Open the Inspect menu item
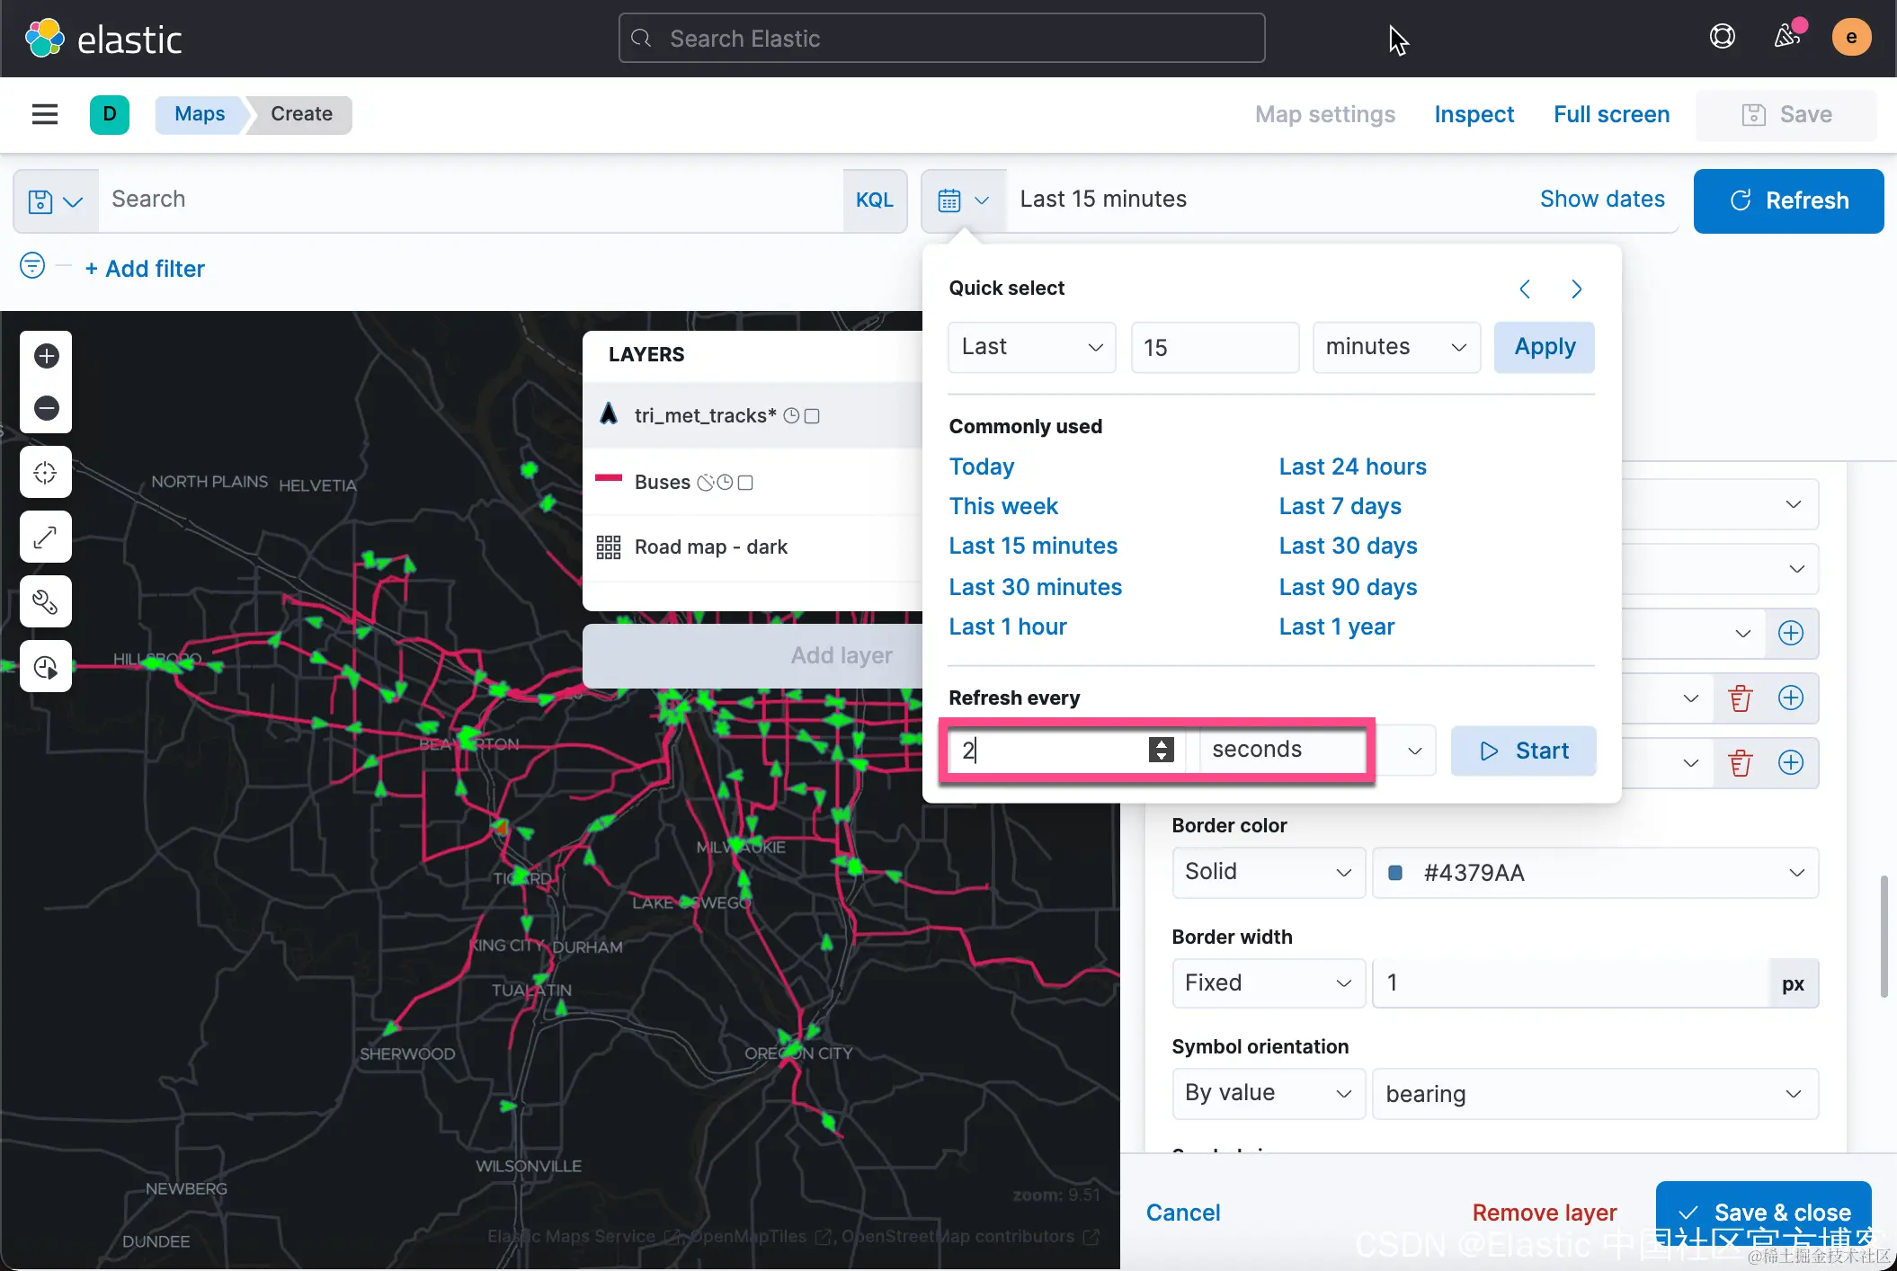Screen dimensions: 1897x1271 pyautogui.click(x=1474, y=114)
